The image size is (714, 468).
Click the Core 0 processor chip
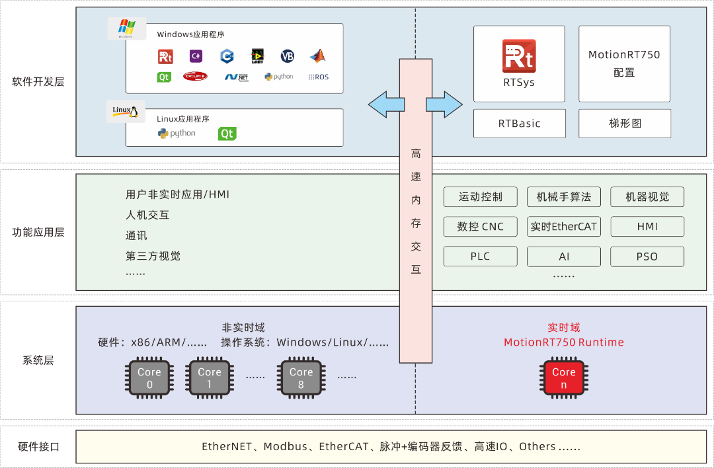(149, 377)
